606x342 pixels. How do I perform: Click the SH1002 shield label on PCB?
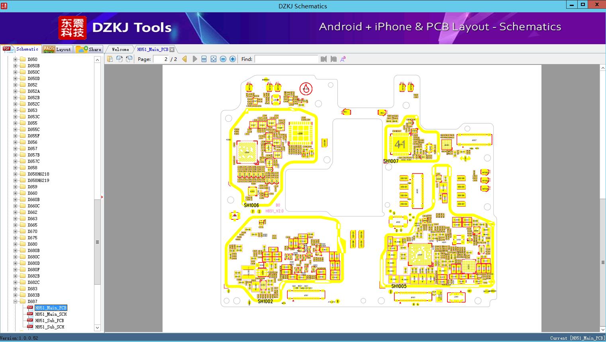pos(265,301)
